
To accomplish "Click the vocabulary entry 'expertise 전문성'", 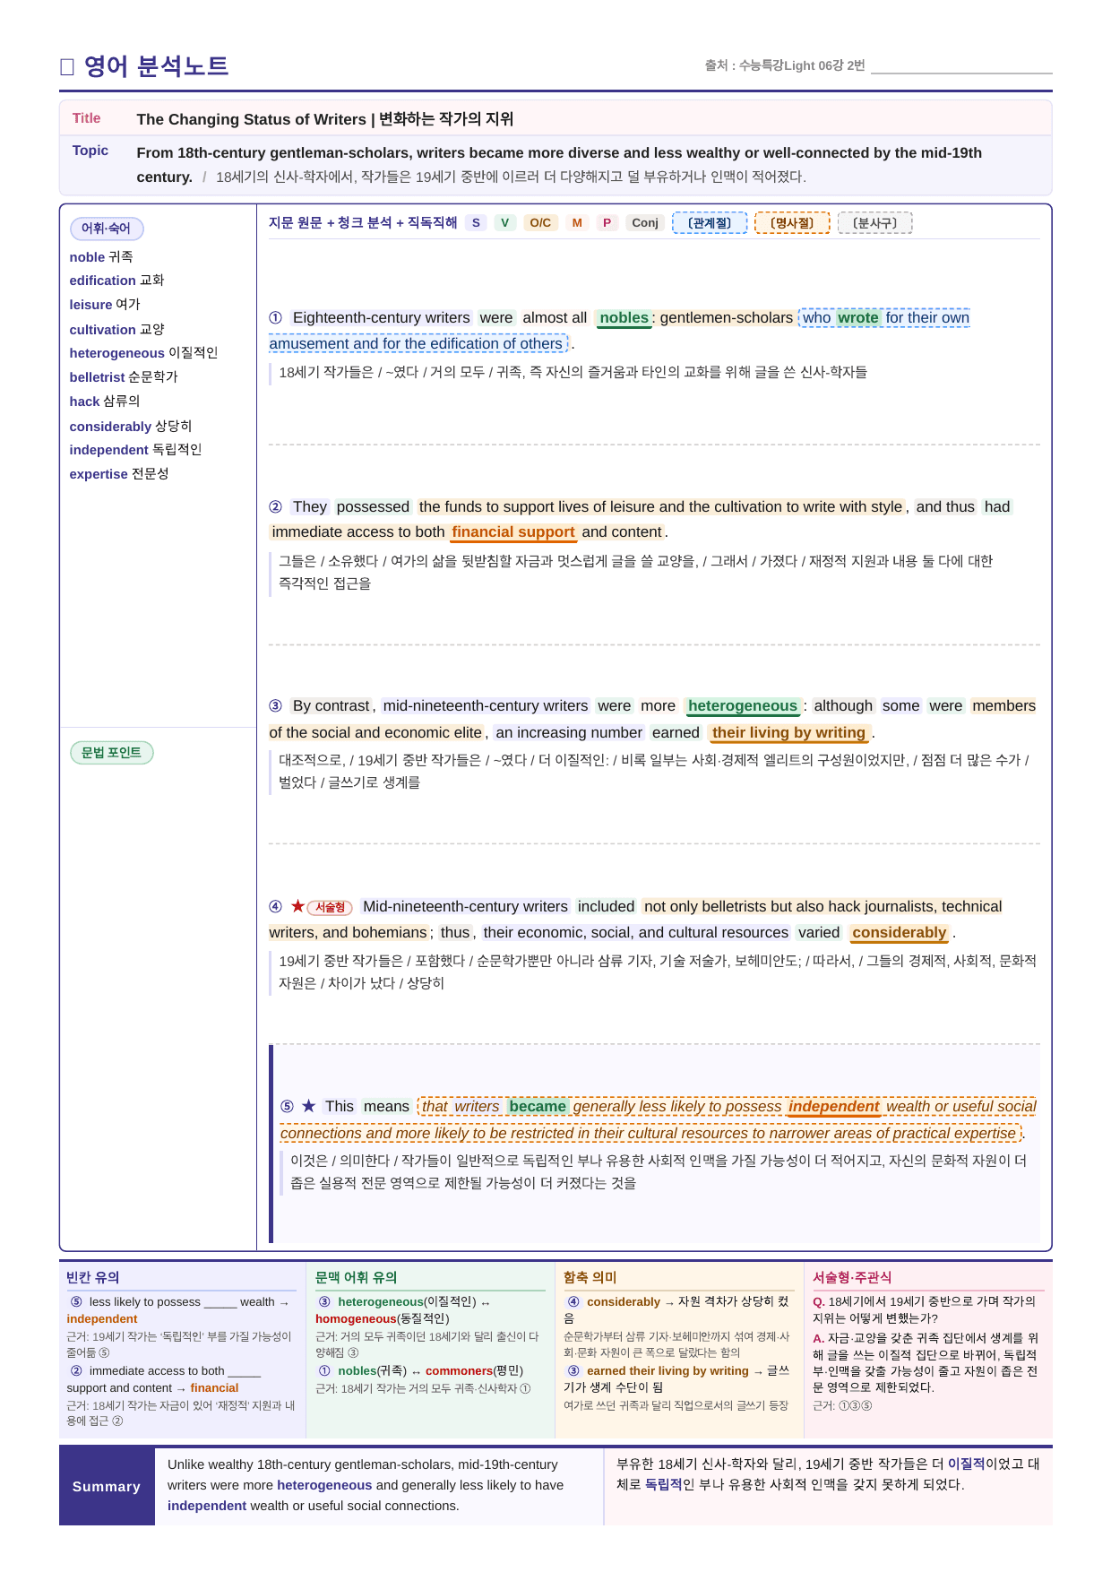I will (x=119, y=474).
